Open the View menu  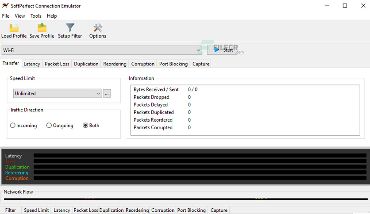coord(20,16)
